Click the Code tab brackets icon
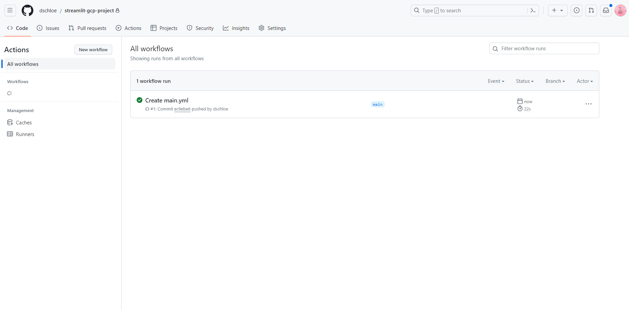This screenshot has height=310, width=629. (10, 28)
